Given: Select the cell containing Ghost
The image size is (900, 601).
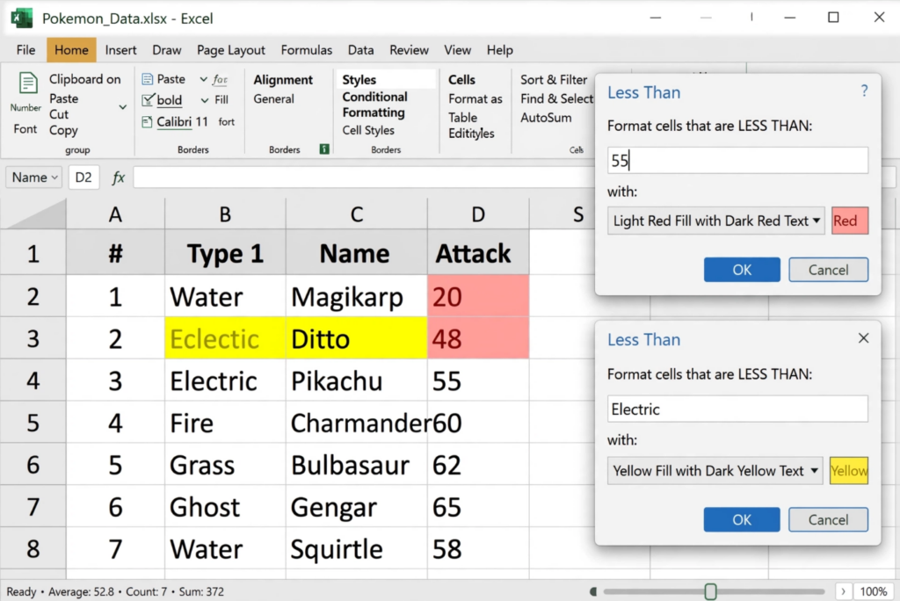Looking at the screenshot, I should click(x=225, y=507).
